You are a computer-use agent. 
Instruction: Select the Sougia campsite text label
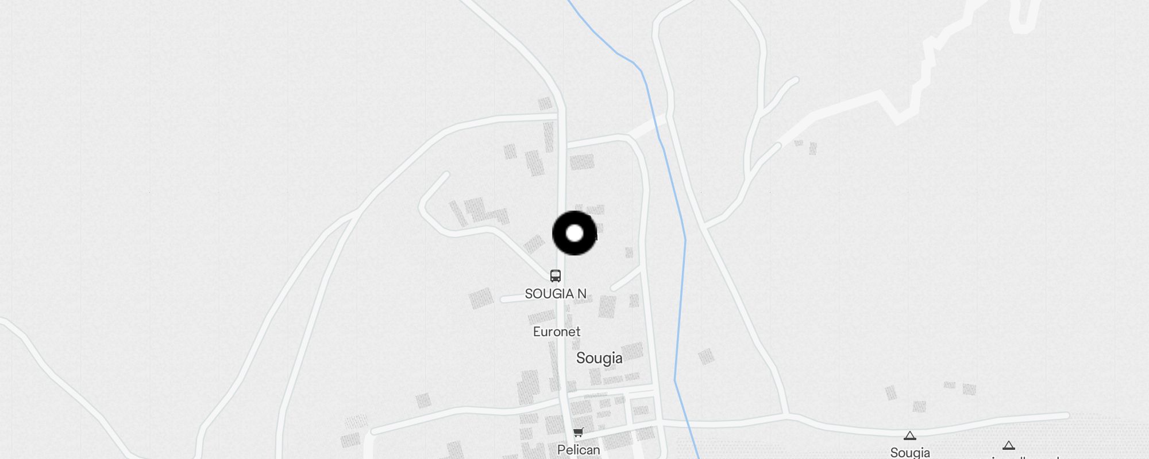[x=910, y=452]
